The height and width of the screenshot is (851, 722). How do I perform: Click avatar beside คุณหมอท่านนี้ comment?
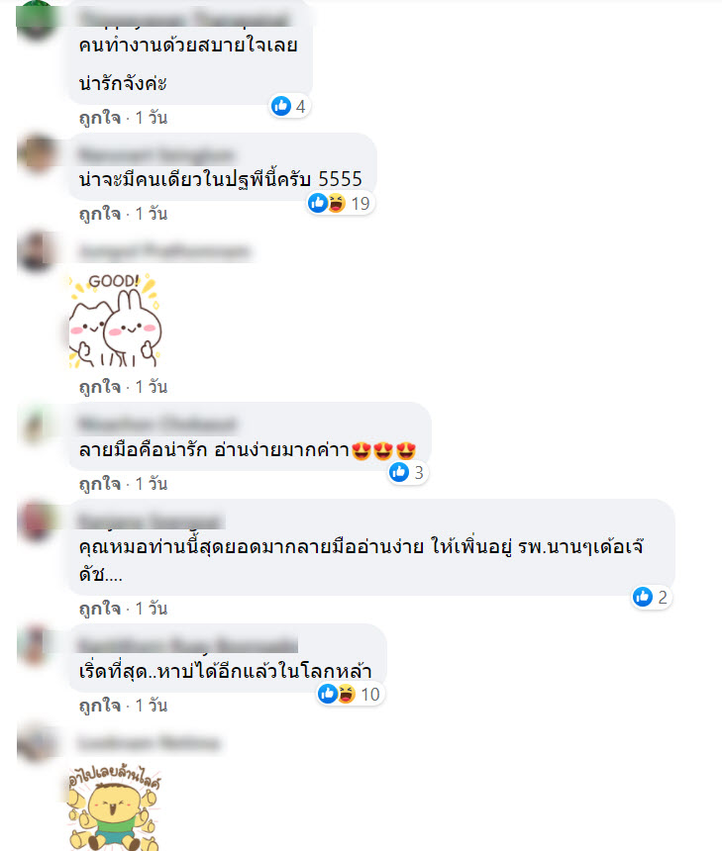click(37, 520)
